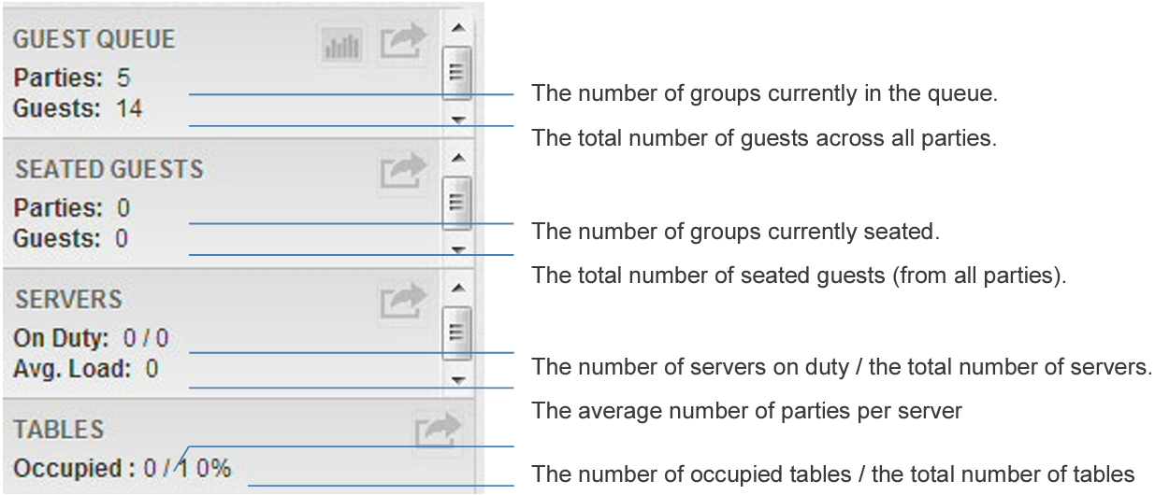Click the Tables panel pop-out arrow icon

(x=439, y=432)
